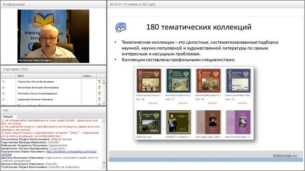
Task: Click star rating under 17-book collection
Action: pos(183,103)
